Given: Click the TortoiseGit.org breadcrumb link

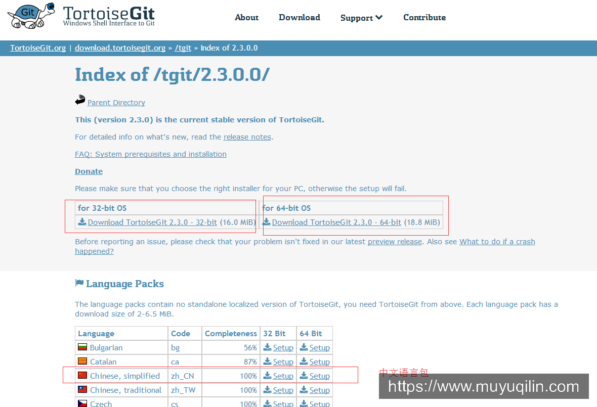Looking at the screenshot, I should (x=38, y=48).
